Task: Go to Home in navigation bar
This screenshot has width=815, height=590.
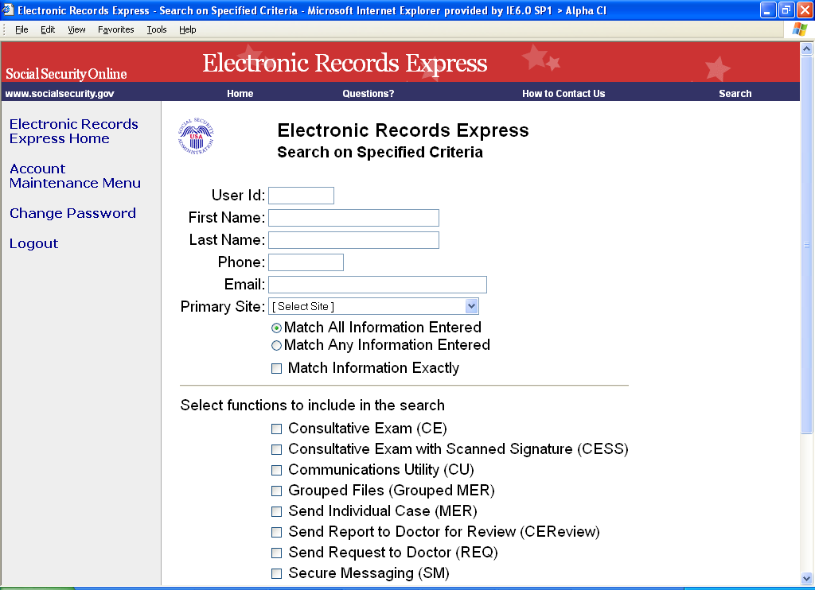Action: coord(240,94)
